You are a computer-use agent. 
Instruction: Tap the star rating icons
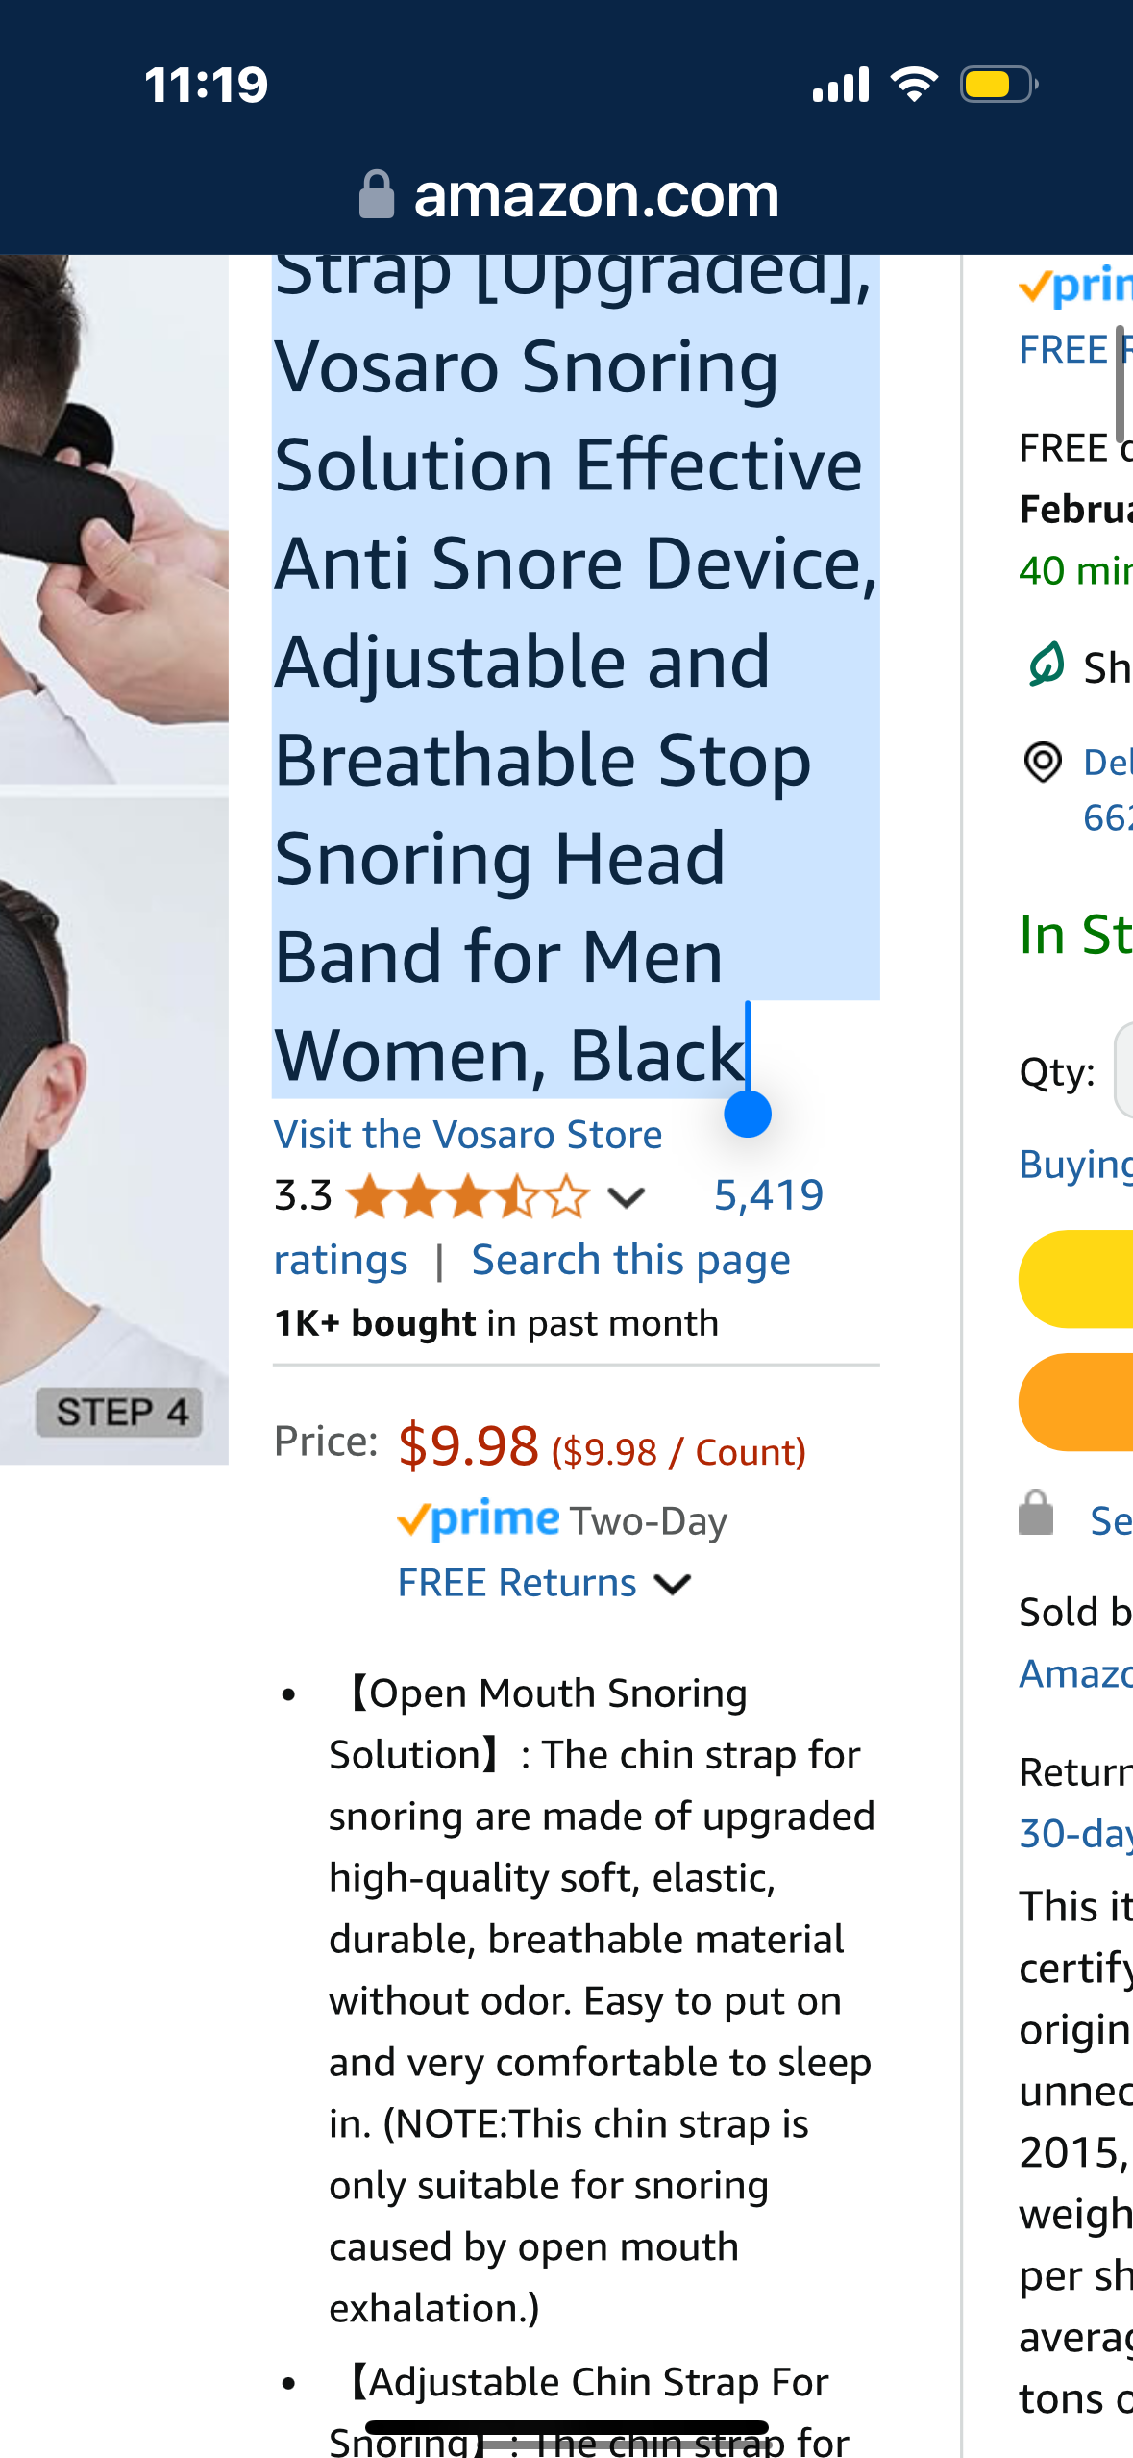point(467,1197)
